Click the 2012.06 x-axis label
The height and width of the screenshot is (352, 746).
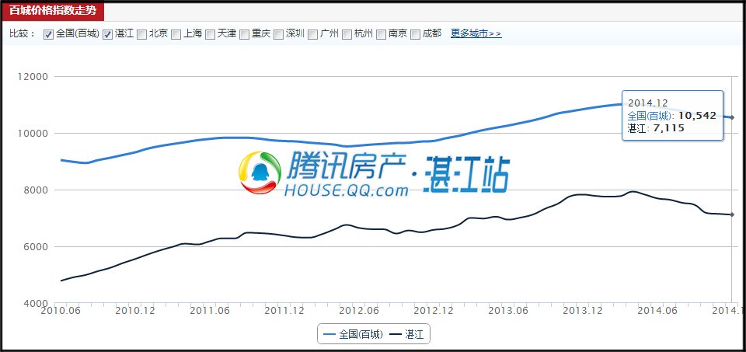[x=360, y=311]
